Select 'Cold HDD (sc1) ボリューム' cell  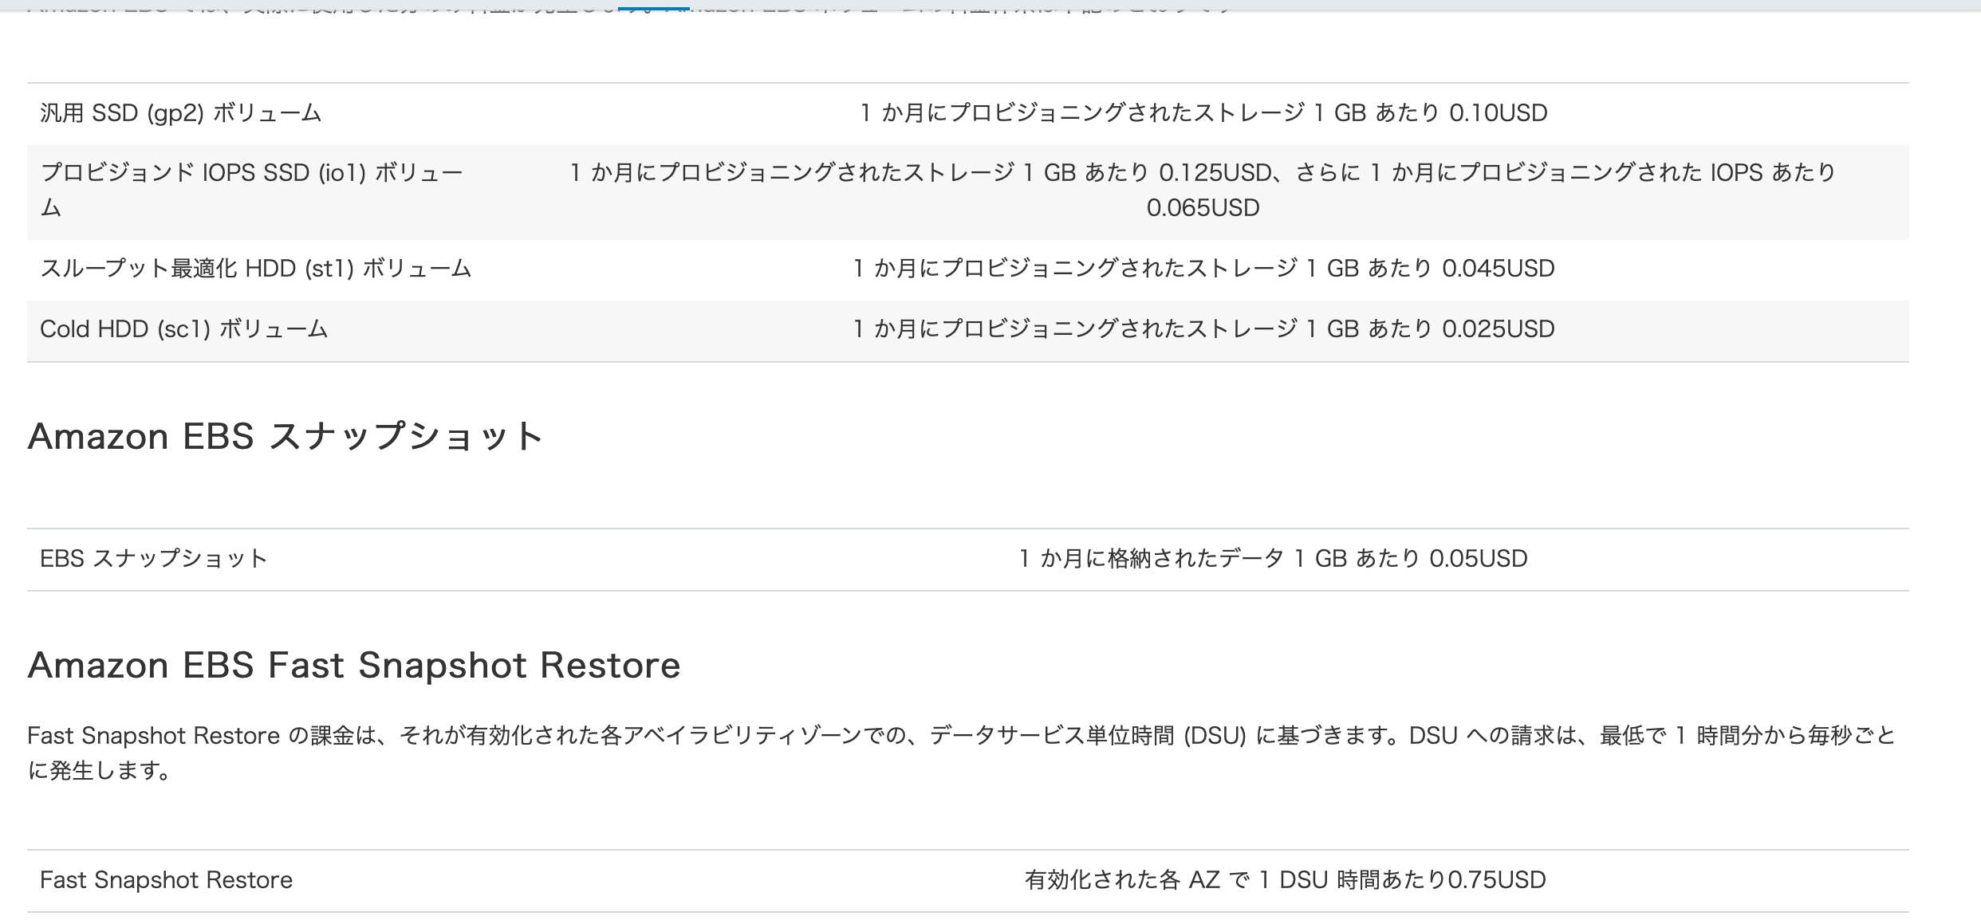[183, 329]
